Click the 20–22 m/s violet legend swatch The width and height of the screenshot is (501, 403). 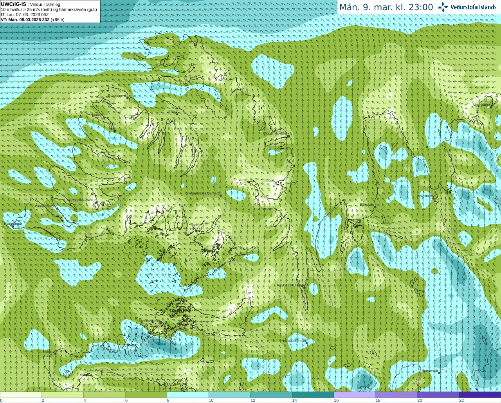(438, 395)
